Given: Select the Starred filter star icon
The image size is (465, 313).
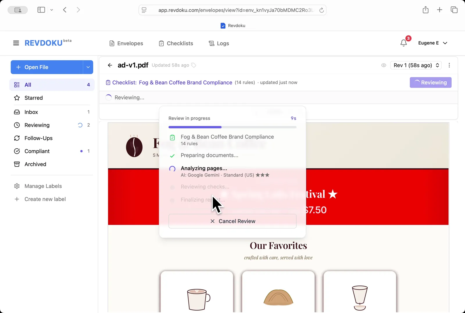Looking at the screenshot, I should click(17, 98).
